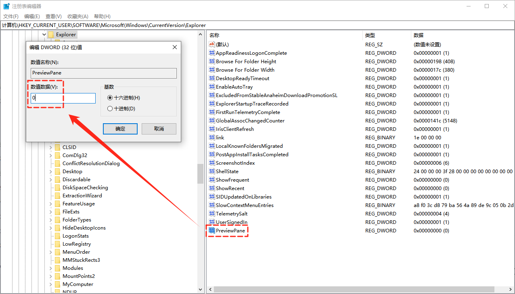Click the ShellState binary value icon

point(211,172)
